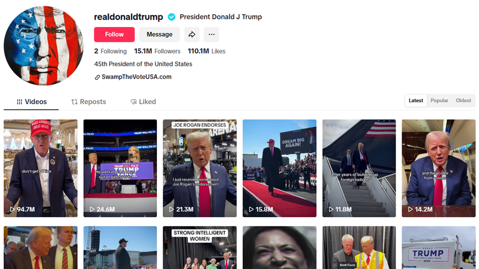Viewport: 479px width, 269px height.
Task: Switch sorting to Popular
Action: point(439,101)
